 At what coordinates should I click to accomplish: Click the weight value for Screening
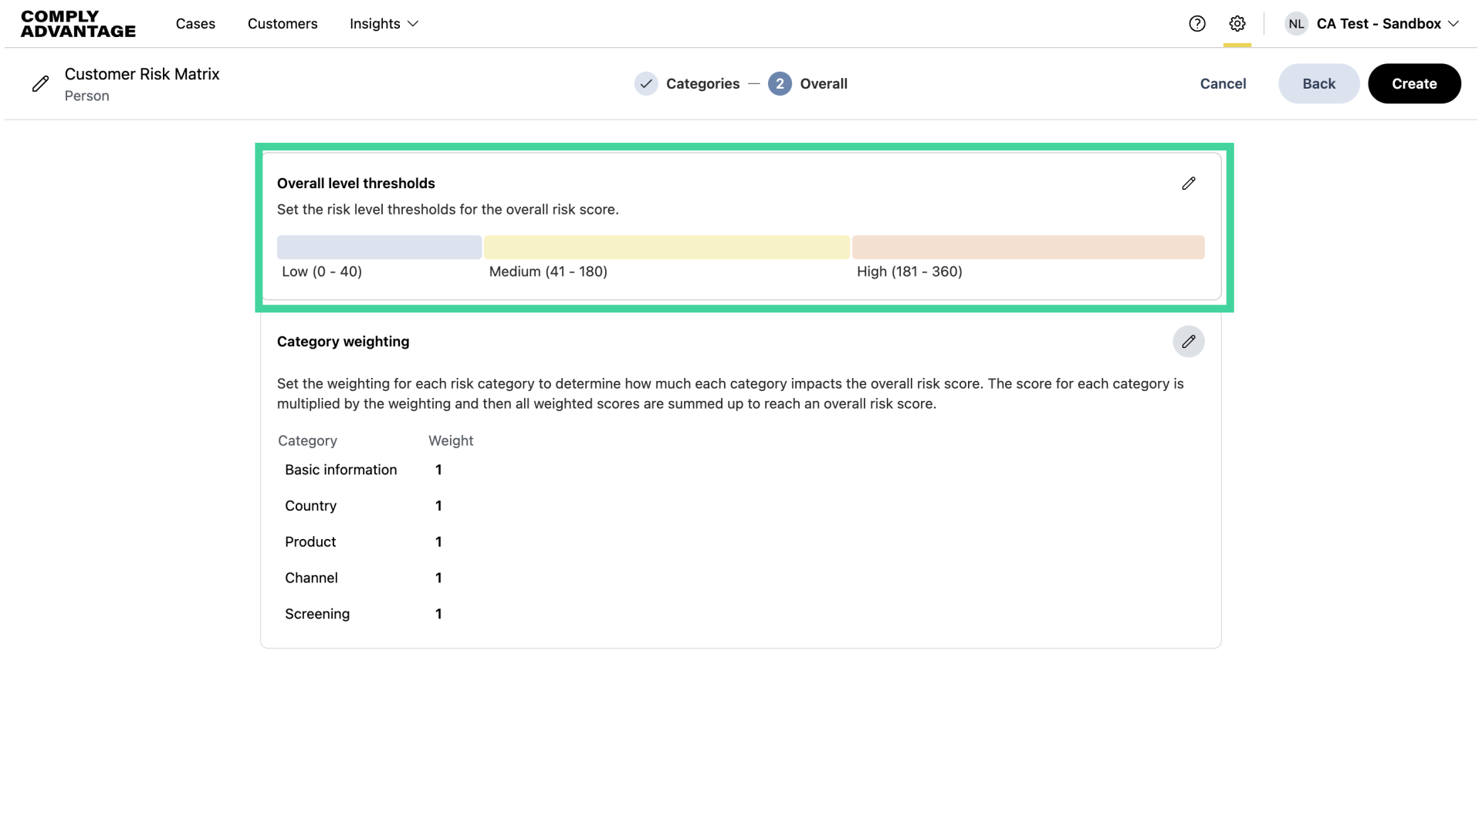438,614
